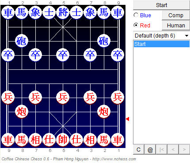Select the red general 帥 piece
This screenshot has height=163, width=190.
[63, 140]
